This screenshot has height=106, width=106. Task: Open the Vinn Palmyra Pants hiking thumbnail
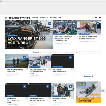(16, 61)
